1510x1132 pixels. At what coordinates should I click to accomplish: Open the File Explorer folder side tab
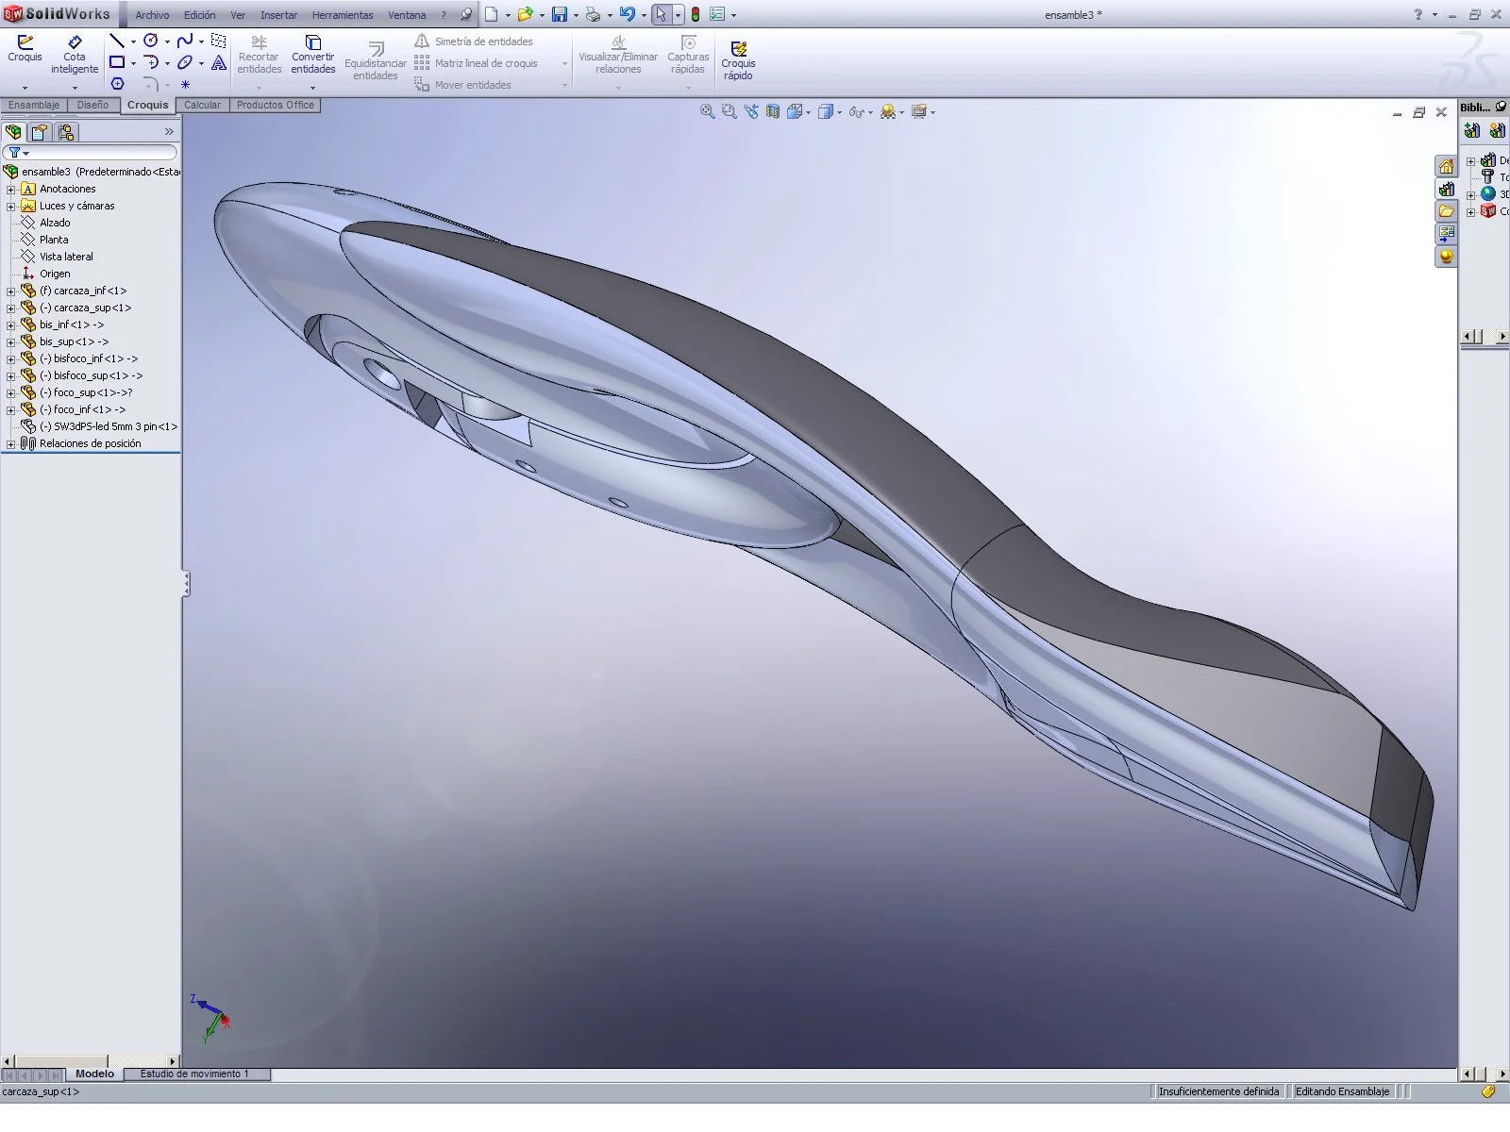[x=1446, y=211]
